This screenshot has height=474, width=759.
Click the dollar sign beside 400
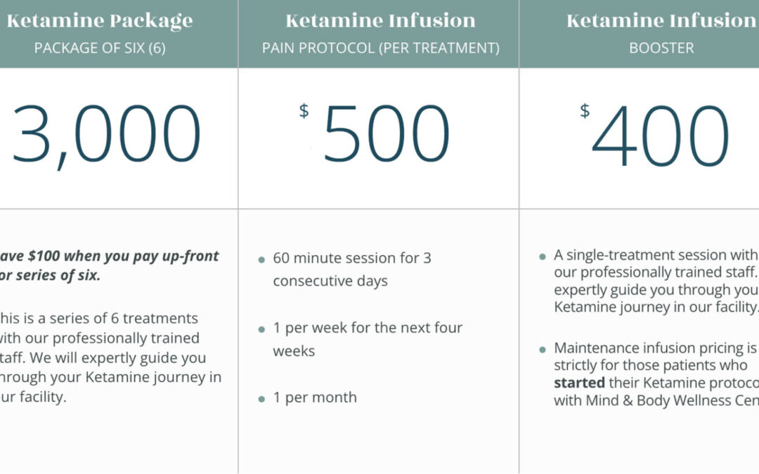click(x=585, y=111)
